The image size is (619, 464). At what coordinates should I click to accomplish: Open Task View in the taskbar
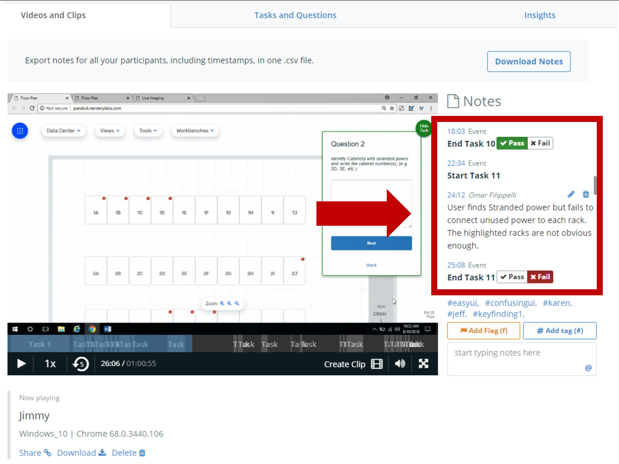pos(45,329)
